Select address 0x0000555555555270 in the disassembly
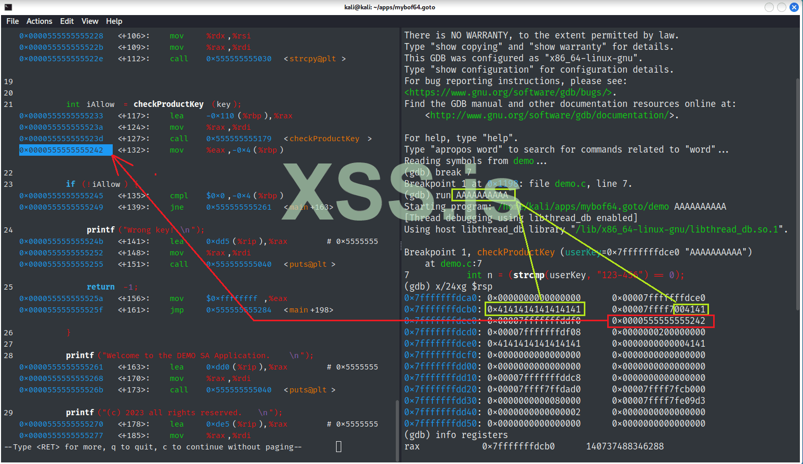 pyautogui.click(x=61, y=424)
